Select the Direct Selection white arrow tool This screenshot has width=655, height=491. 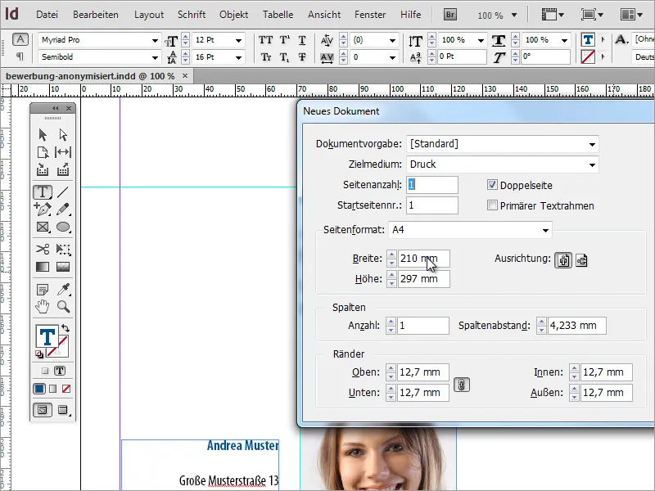(63, 135)
